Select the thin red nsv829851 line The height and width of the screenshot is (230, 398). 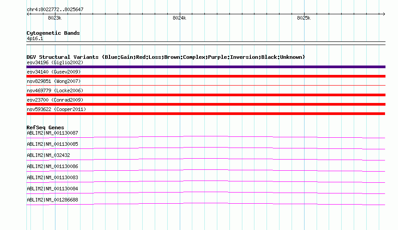(x=206, y=85)
